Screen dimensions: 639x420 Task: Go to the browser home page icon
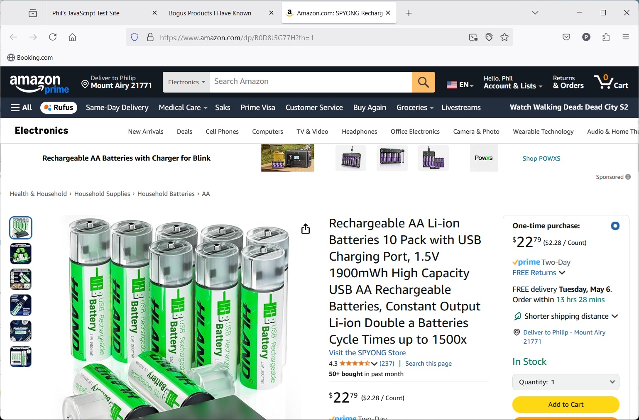click(72, 37)
